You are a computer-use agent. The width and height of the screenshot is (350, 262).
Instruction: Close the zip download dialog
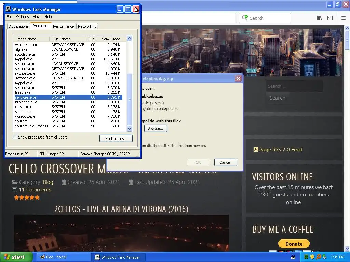pyautogui.click(x=238, y=78)
